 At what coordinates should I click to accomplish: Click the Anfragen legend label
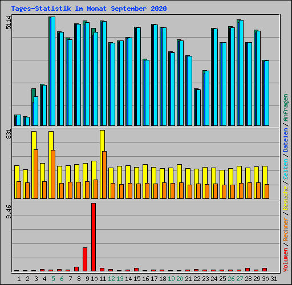tap(285, 108)
